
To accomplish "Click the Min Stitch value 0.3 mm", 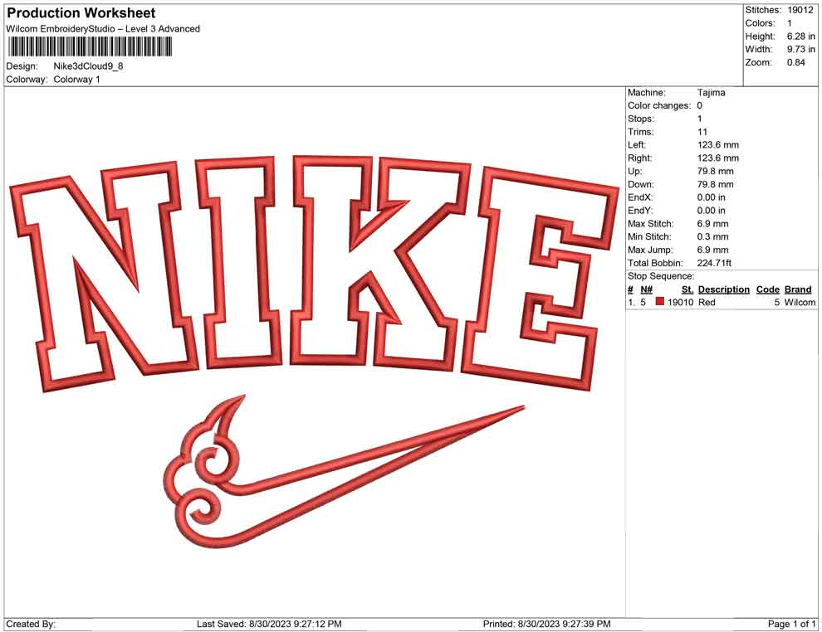I will coord(712,236).
